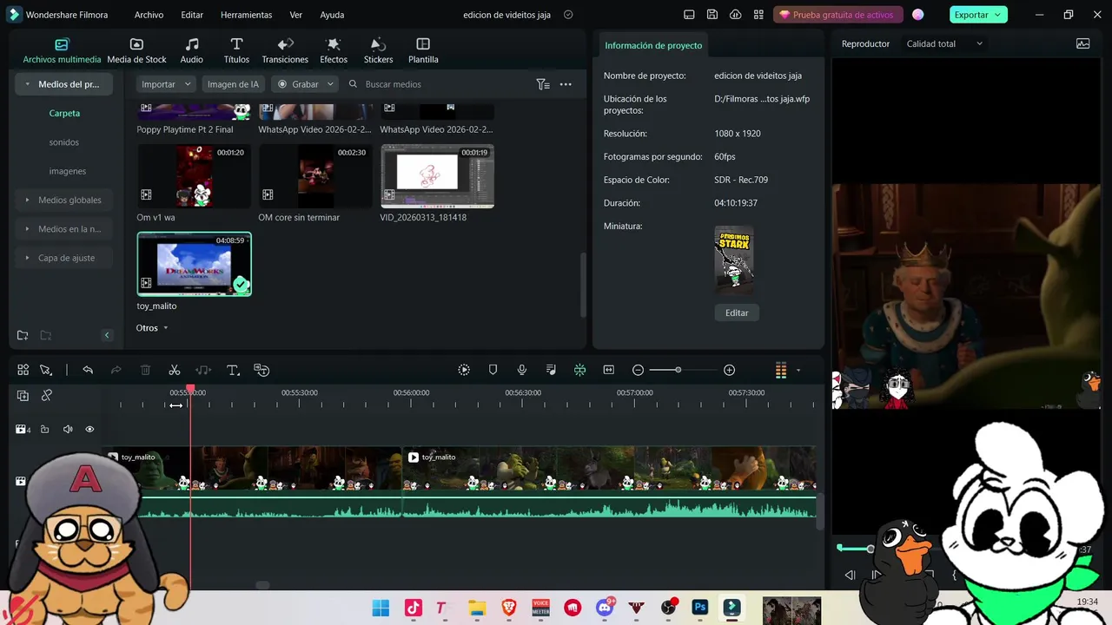Open the Grabar dropdown
The width and height of the screenshot is (1112, 625).
305,84
